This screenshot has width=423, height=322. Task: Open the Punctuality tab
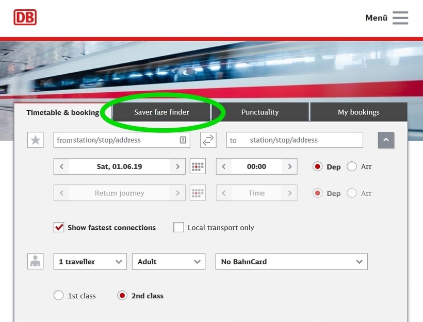pos(259,112)
